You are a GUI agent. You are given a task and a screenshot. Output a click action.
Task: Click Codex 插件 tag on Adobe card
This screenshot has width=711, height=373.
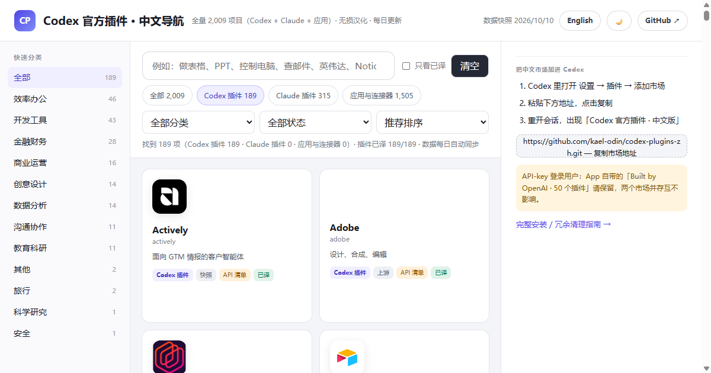350,272
